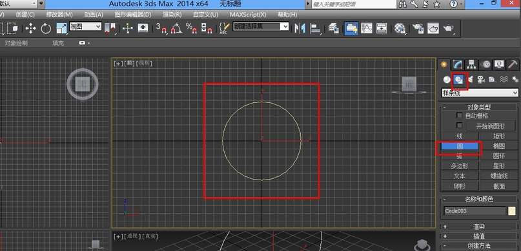Click the window/crossing selection icon

tap(12, 28)
